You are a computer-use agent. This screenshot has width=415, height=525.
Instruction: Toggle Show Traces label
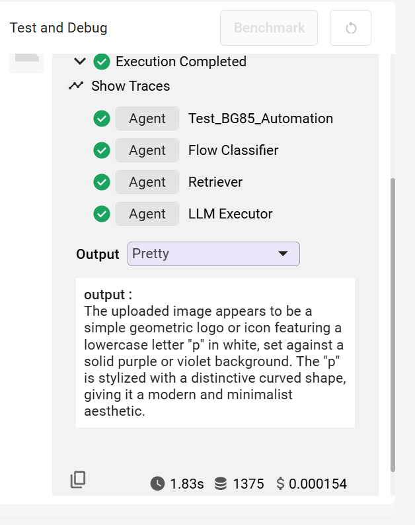[x=130, y=86]
